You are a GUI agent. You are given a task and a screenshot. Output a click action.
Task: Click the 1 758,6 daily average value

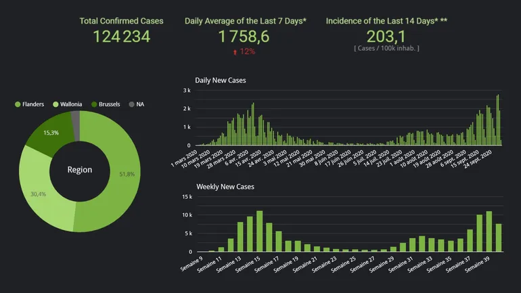[x=245, y=37]
